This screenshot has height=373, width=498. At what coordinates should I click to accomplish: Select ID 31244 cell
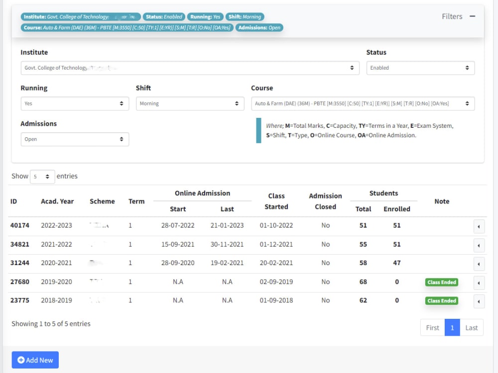pos(20,263)
